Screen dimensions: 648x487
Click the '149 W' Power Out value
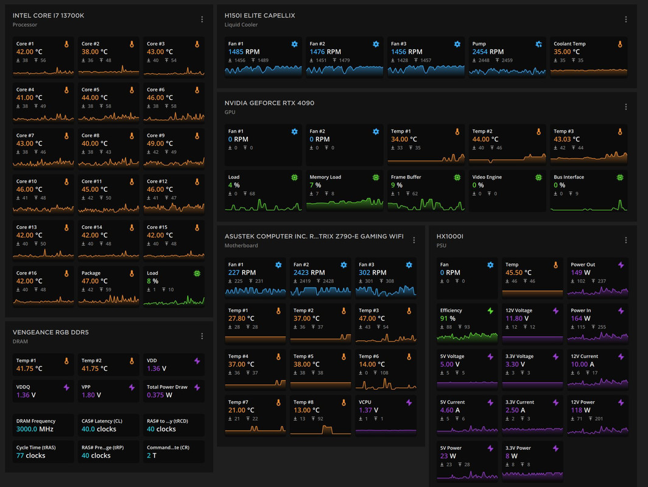click(580, 273)
